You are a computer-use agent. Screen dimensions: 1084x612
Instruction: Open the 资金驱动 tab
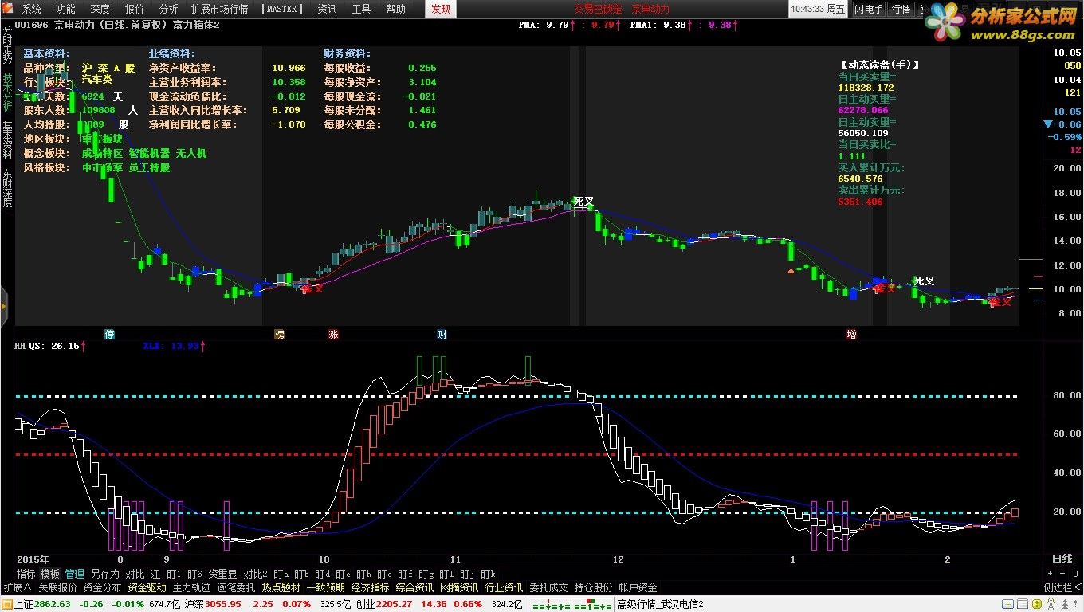(147, 587)
